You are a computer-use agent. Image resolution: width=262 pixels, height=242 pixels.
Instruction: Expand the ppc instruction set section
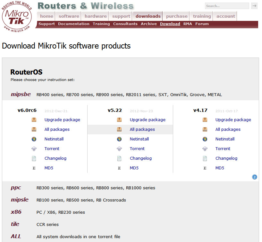point(16,188)
